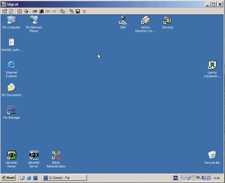Click quick launch Far Manager icon

click(x=35, y=178)
